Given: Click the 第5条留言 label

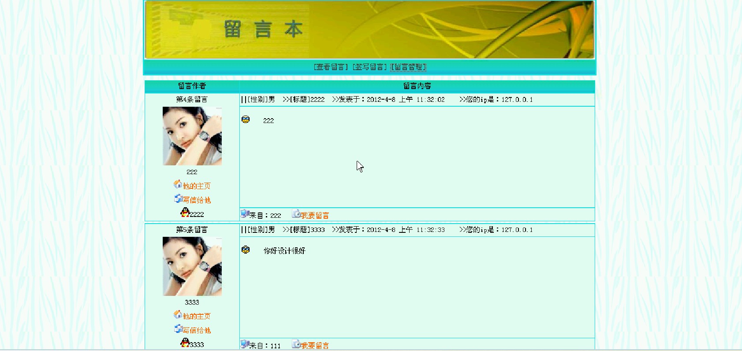Looking at the screenshot, I should [x=192, y=230].
